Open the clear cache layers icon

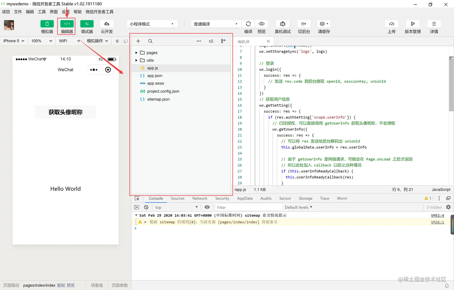click(x=324, y=24)
